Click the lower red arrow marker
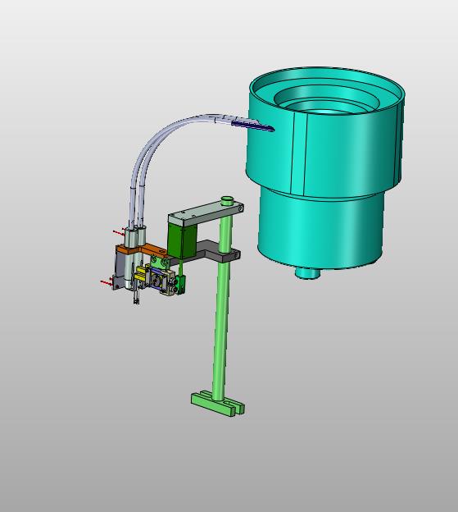 tap(107, 282)
